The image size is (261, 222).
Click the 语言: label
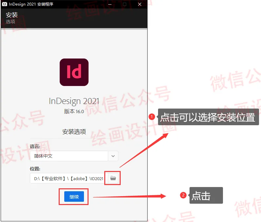point(35,146)
